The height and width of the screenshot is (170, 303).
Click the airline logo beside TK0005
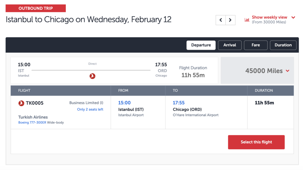(21, 103)
